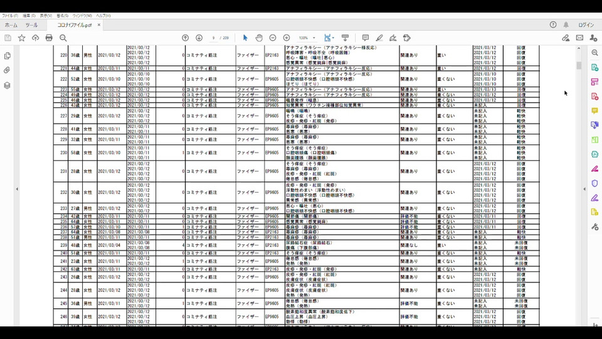Open the 編集 menu
This screenshot has width=602, height=339.
coord(29,16)
